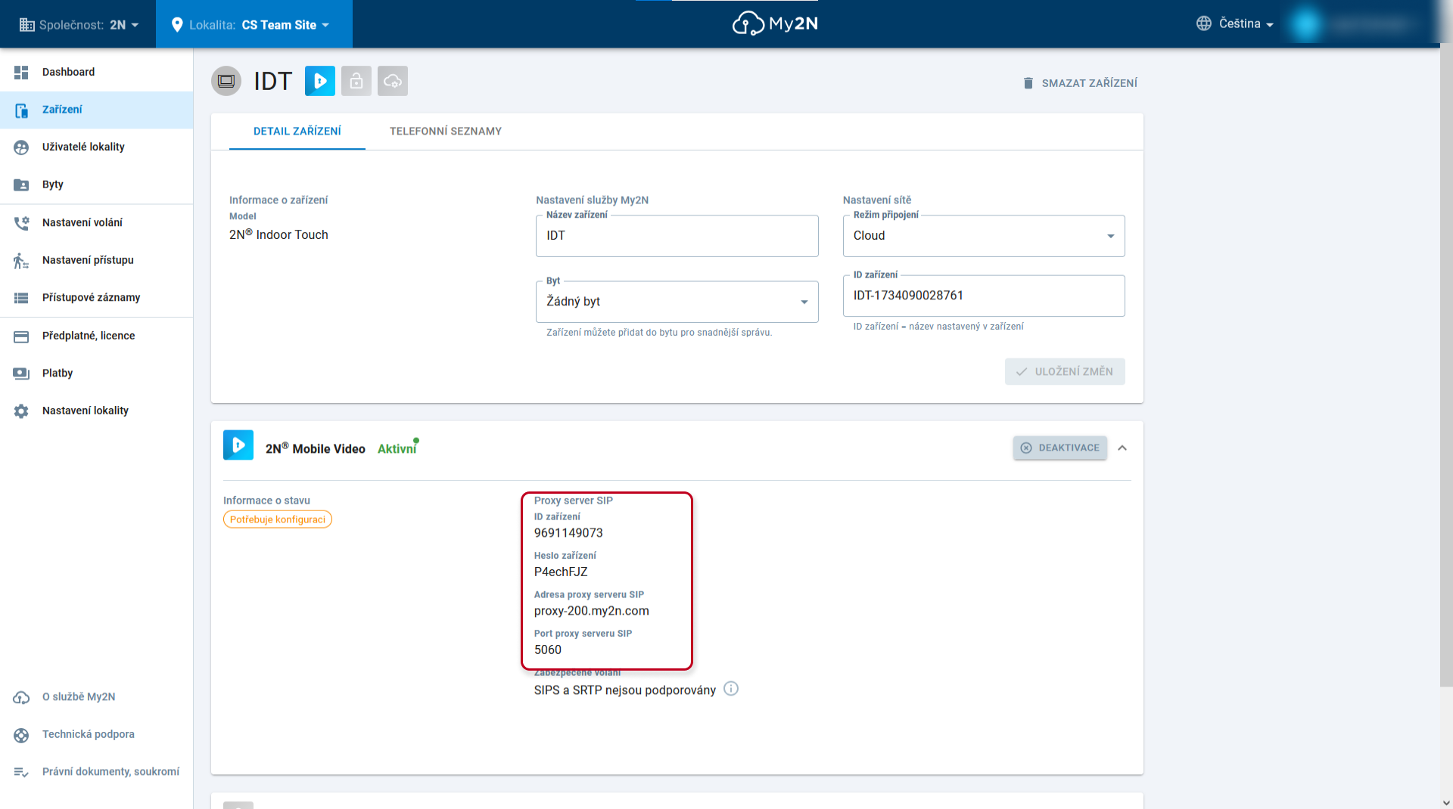Viewport: 1453px width, 809px height.
Task: Open Nastavení volání menu item
Action: [97, 223]
